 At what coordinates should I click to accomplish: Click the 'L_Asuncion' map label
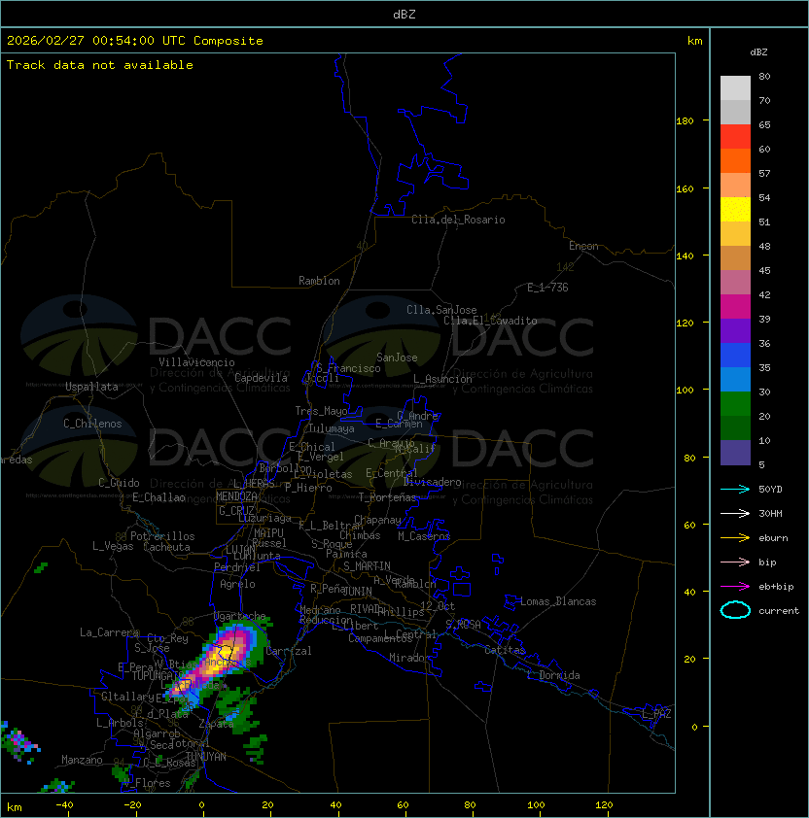442,379
